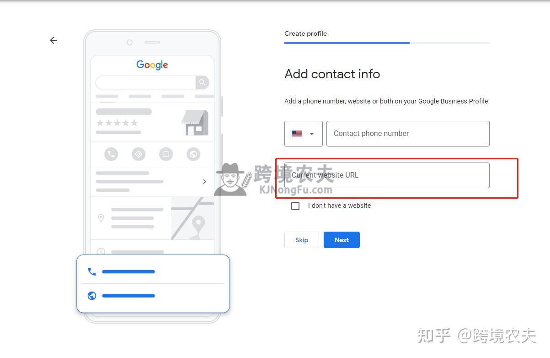Click the map pin marker on mini map

coord(198,225)
